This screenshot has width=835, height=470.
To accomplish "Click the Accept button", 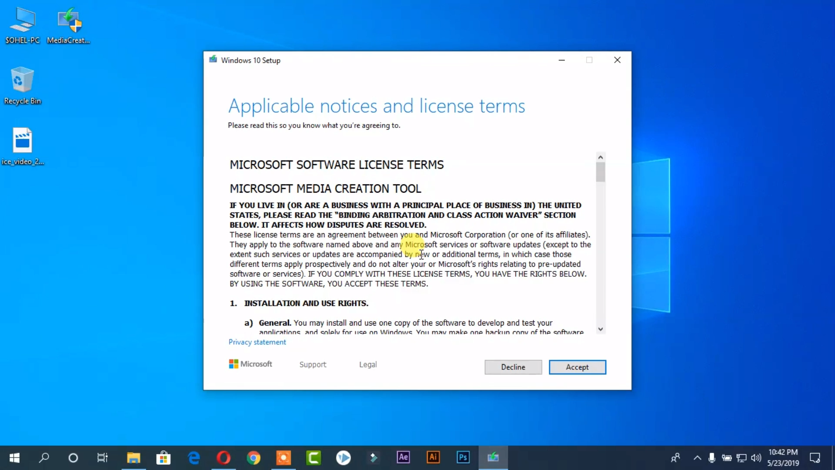I will tap(577, 367).
